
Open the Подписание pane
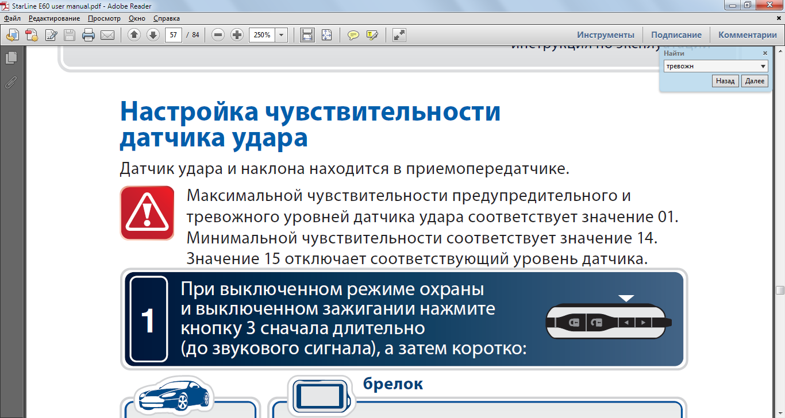676,35
